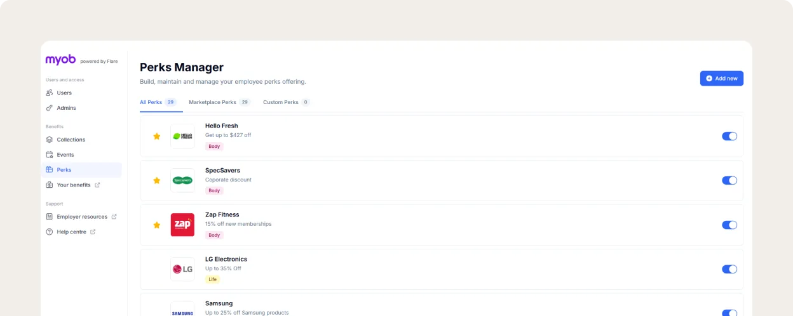The width and height of the screenshot is (793, 316).
Task: Switch off the Zap Fitness toggle
Action: [x=729, y=225]
